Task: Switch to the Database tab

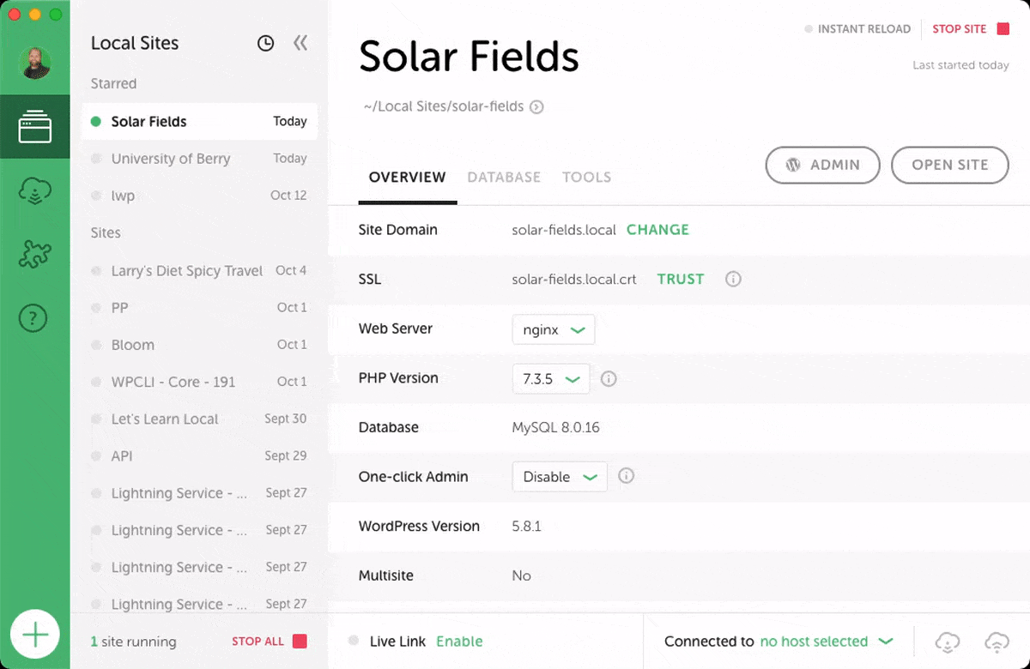Action: pyautogui.click(x=504, y=178)
